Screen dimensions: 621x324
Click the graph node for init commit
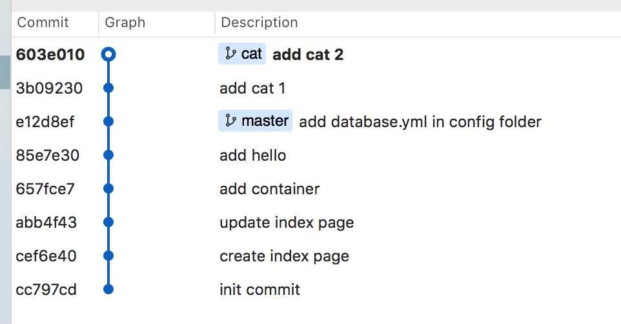pyautogui.click(x=108, y=290)
